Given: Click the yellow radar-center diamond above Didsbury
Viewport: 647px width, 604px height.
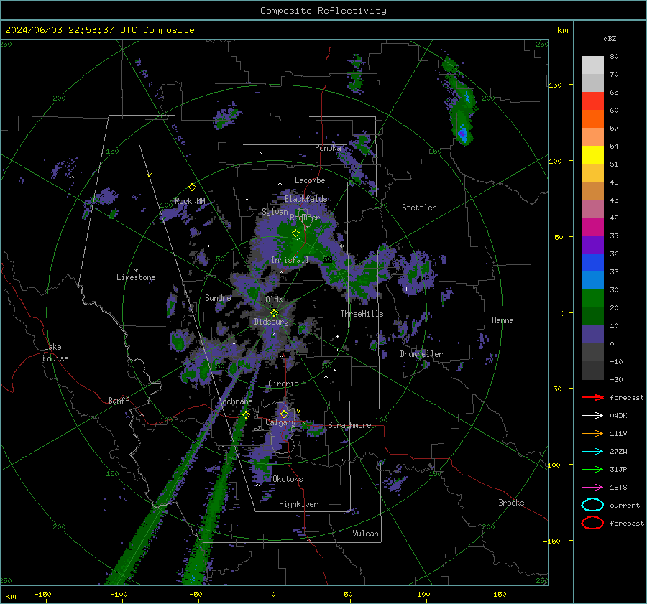Looking at the screenshot, I should click(274, 313).
